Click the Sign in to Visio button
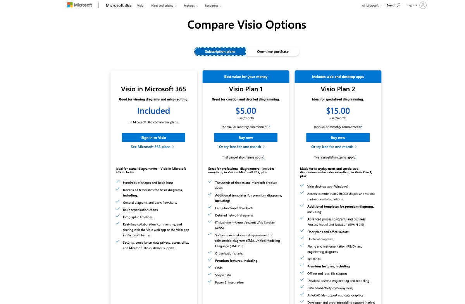This screenshot has width=465, height=304. 153,137
